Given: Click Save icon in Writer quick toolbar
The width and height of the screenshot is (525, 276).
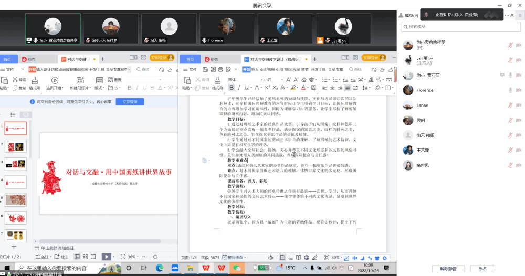Looking at the screenshot, I should (205, 70).
